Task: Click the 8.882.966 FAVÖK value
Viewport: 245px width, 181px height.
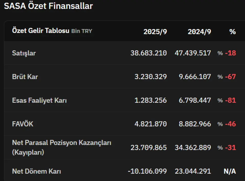Action: tap(195, 124)
